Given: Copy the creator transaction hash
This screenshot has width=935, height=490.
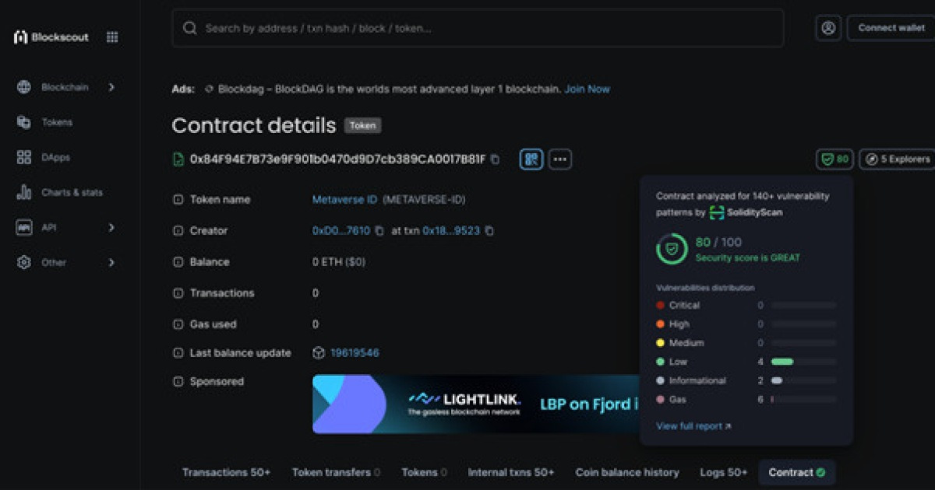Looking at the screenshot, I should pos(489,230).
